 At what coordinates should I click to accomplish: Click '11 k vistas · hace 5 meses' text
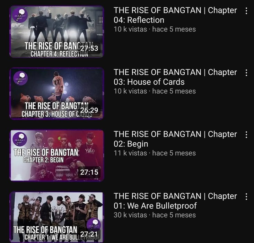click(x=155, y=153)
